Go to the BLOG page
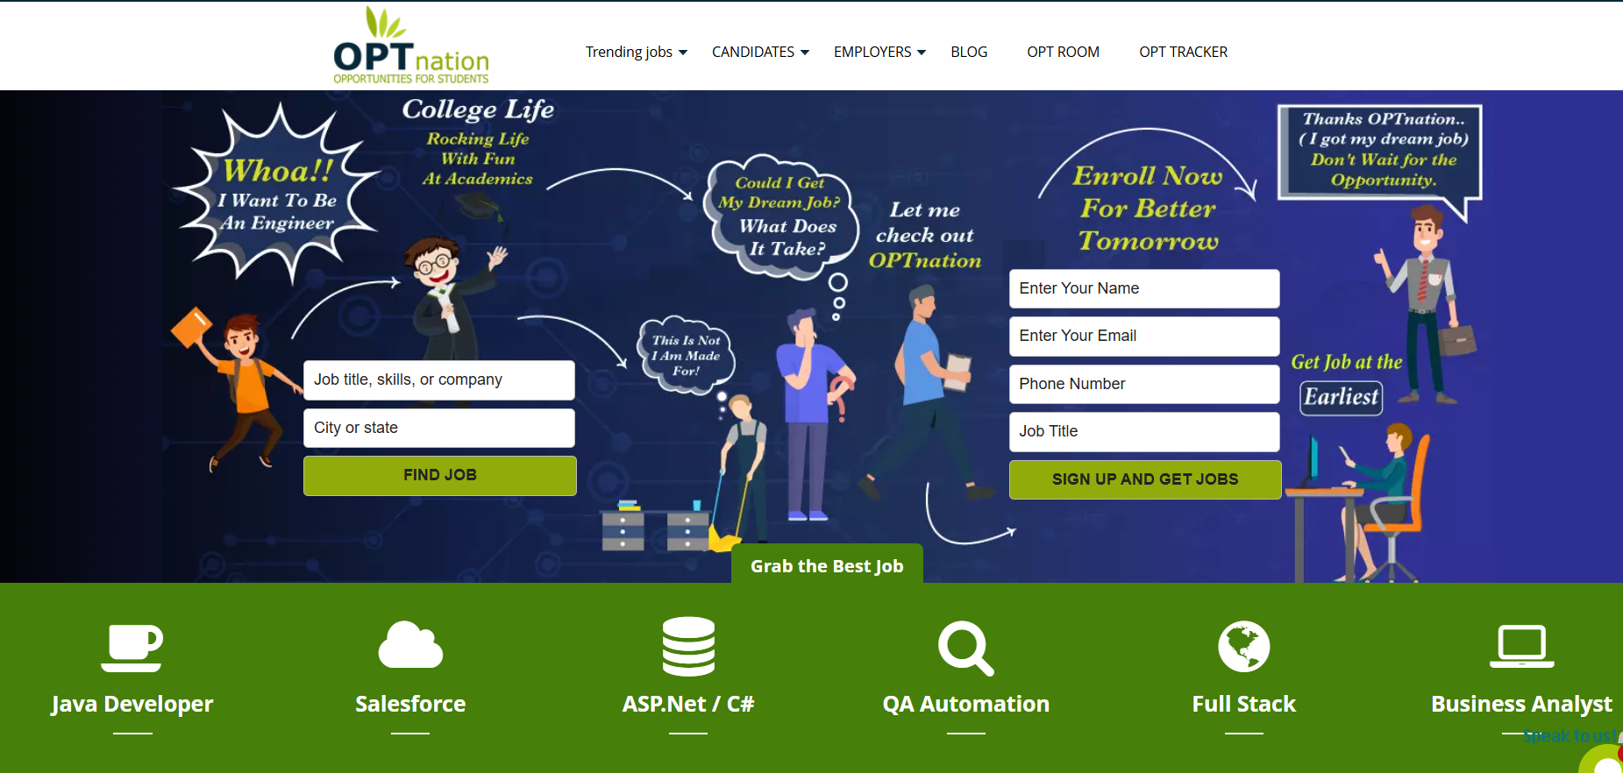 (x=969, y=52)
